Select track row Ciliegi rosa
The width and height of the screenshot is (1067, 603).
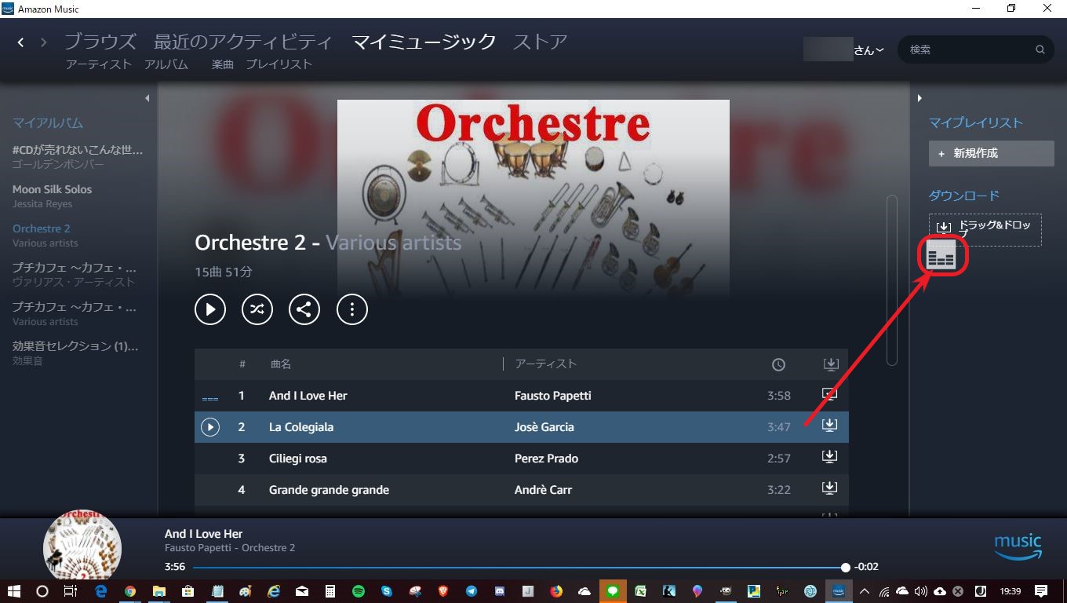click(522, 459)
